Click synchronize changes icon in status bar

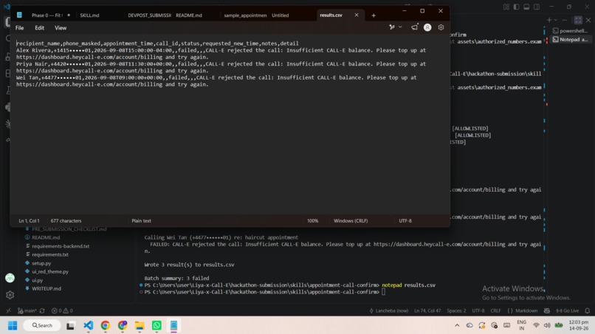pyautogui.click(x=42, y=310)
